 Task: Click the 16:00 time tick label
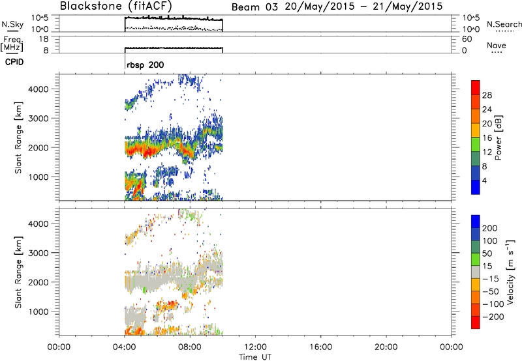[320, 347]
